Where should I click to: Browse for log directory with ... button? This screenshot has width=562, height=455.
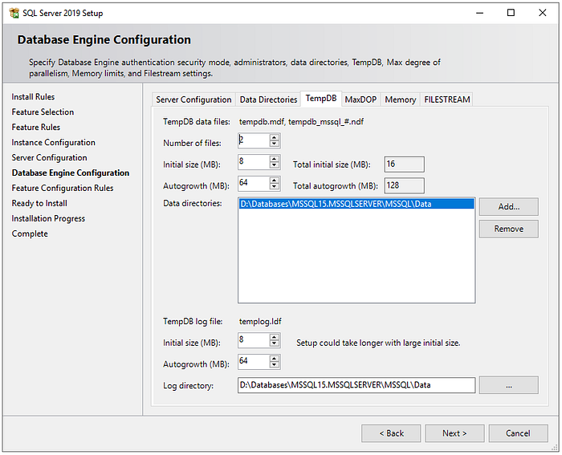pyautogui.click(x=508, y=385)
